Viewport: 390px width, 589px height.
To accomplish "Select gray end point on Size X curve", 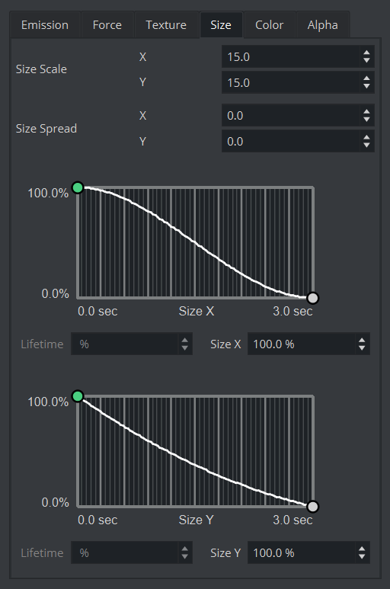I will pyautogui.click(x=312, y=298).
